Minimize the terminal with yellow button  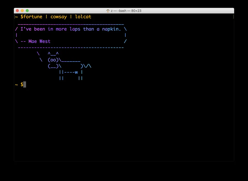(x=22, y=11)
